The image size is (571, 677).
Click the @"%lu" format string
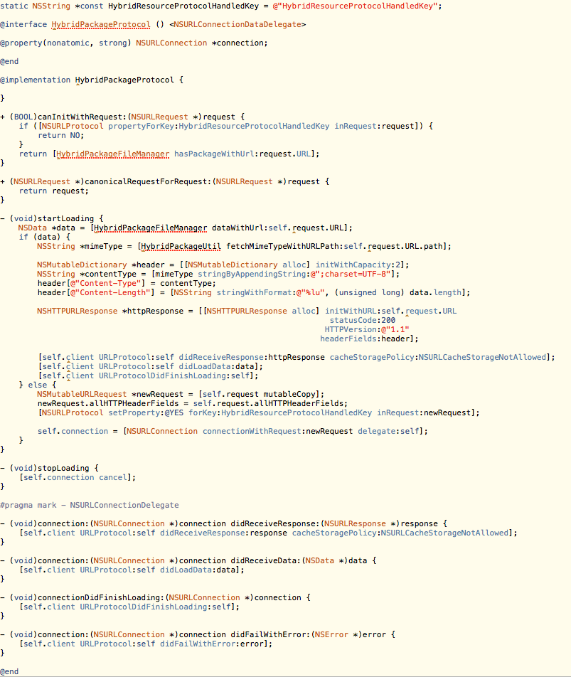(x=310, y=293)
